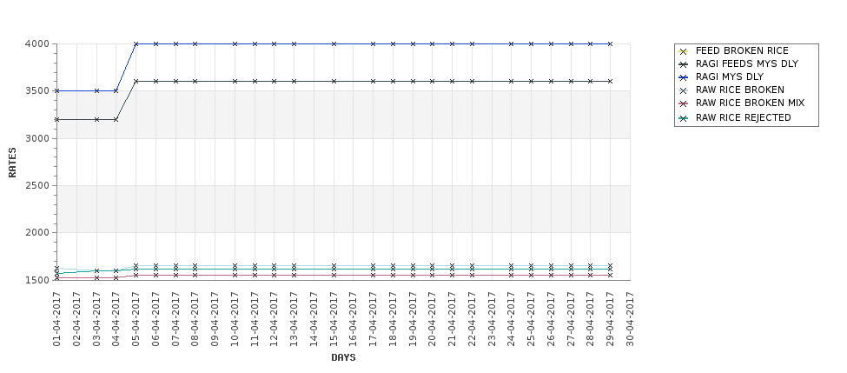Click the teal RAW RICE REJECTED legend marker
847x373 pixels.
tap(683, 117)
